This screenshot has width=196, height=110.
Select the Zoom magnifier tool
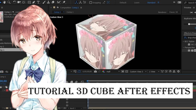pyautogui.click(x=9, y=2)
